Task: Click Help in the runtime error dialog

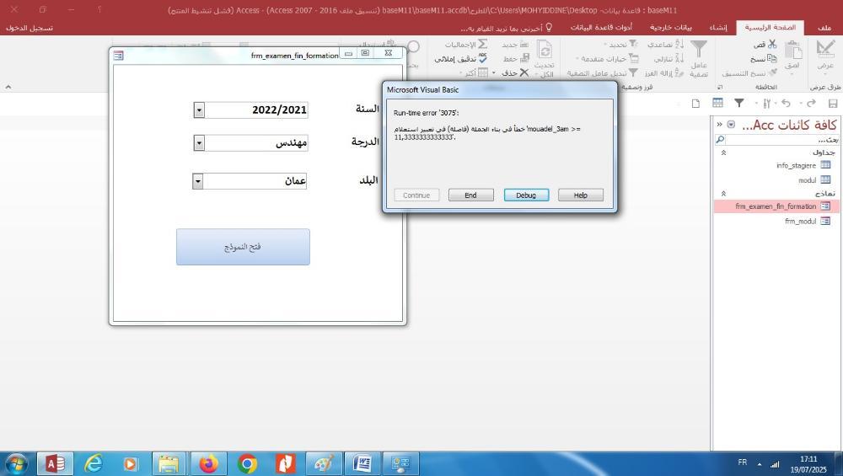Action: pyautogui.click(x=581, y=195)
